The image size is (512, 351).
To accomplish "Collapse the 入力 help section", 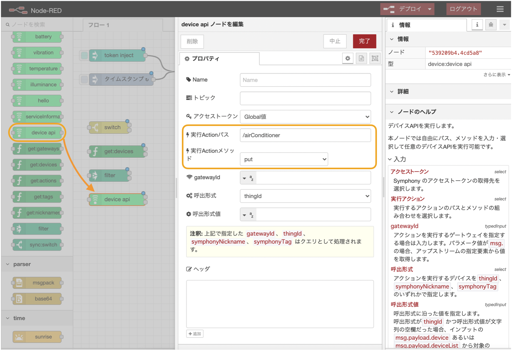I will pos(397,159).
